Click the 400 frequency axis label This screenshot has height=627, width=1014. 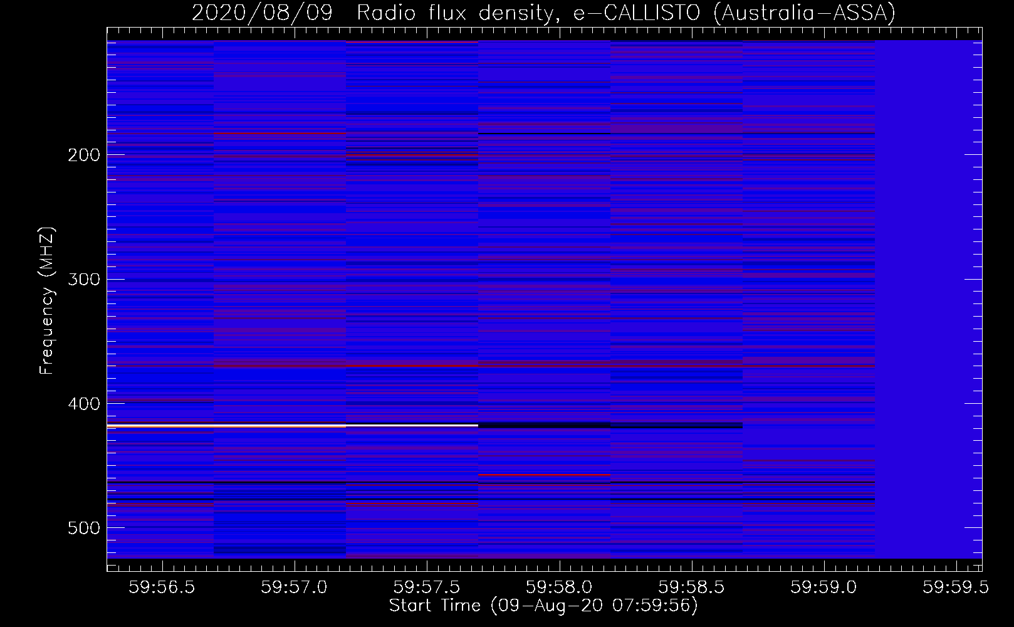click(84, 404)
